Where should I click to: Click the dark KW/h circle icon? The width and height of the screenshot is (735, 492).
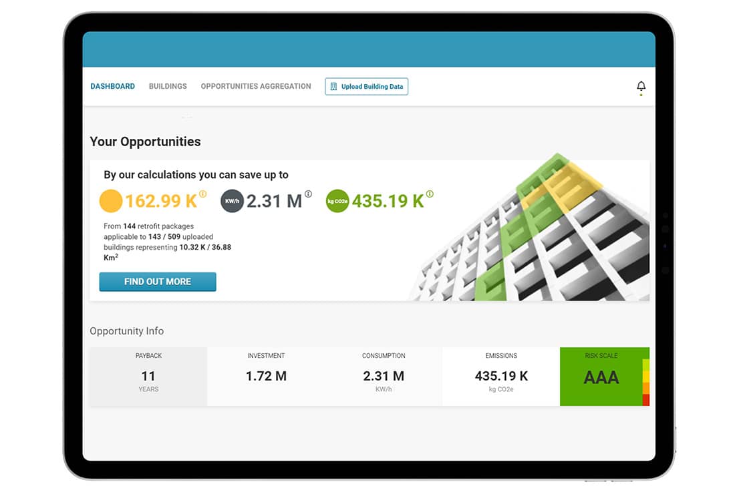[232, 201]
